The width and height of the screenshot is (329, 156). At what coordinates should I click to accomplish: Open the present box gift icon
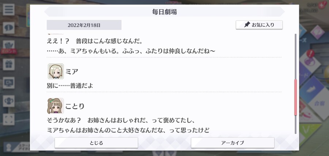click(x=9, y=64)
